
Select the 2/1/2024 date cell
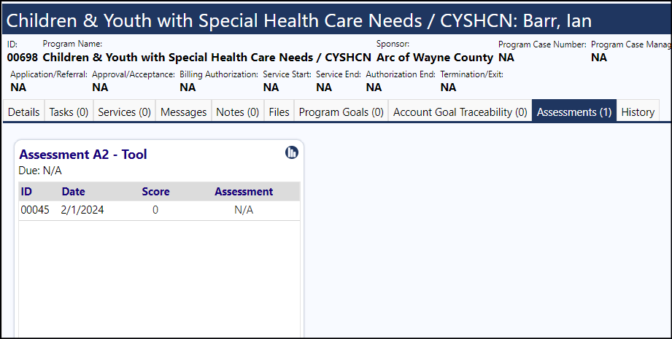(x=82, y=210)
